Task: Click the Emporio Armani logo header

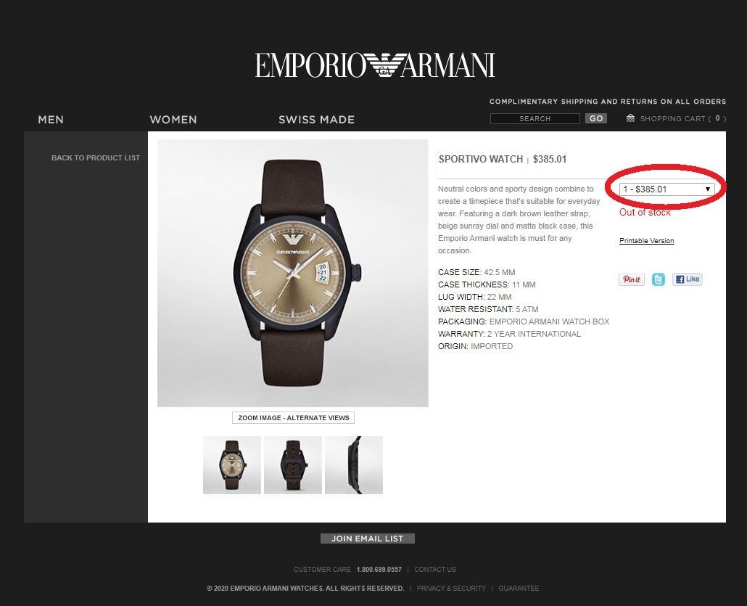Action: click(375, 65)
